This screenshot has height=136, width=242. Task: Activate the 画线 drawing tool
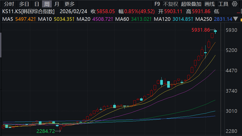pos(210,4)
